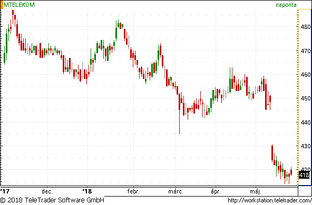This screenshot has width=312, height=205.
Task: Open the workstation.teletrader.com URL
Action: click(270, 200)
